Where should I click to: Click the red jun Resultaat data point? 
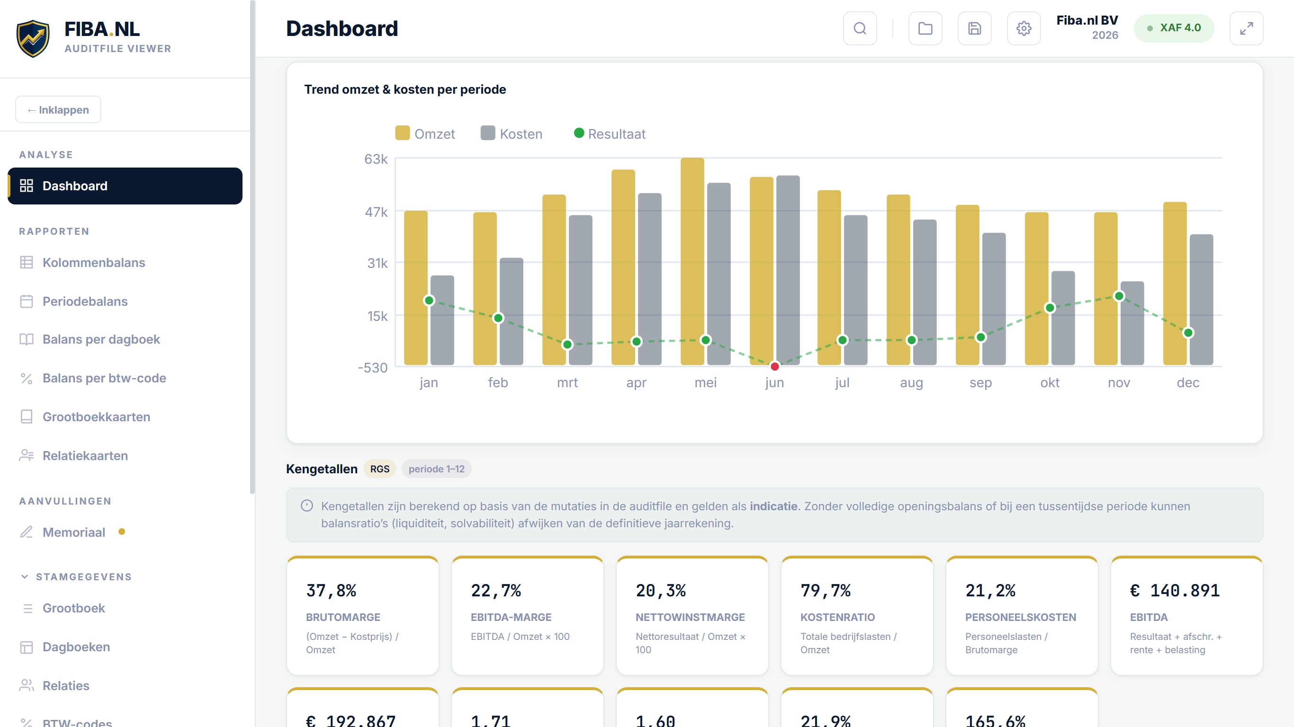pos(774,366)
